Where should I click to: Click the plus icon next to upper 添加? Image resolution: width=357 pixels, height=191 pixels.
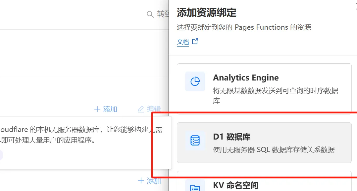[x=98, y=109]
